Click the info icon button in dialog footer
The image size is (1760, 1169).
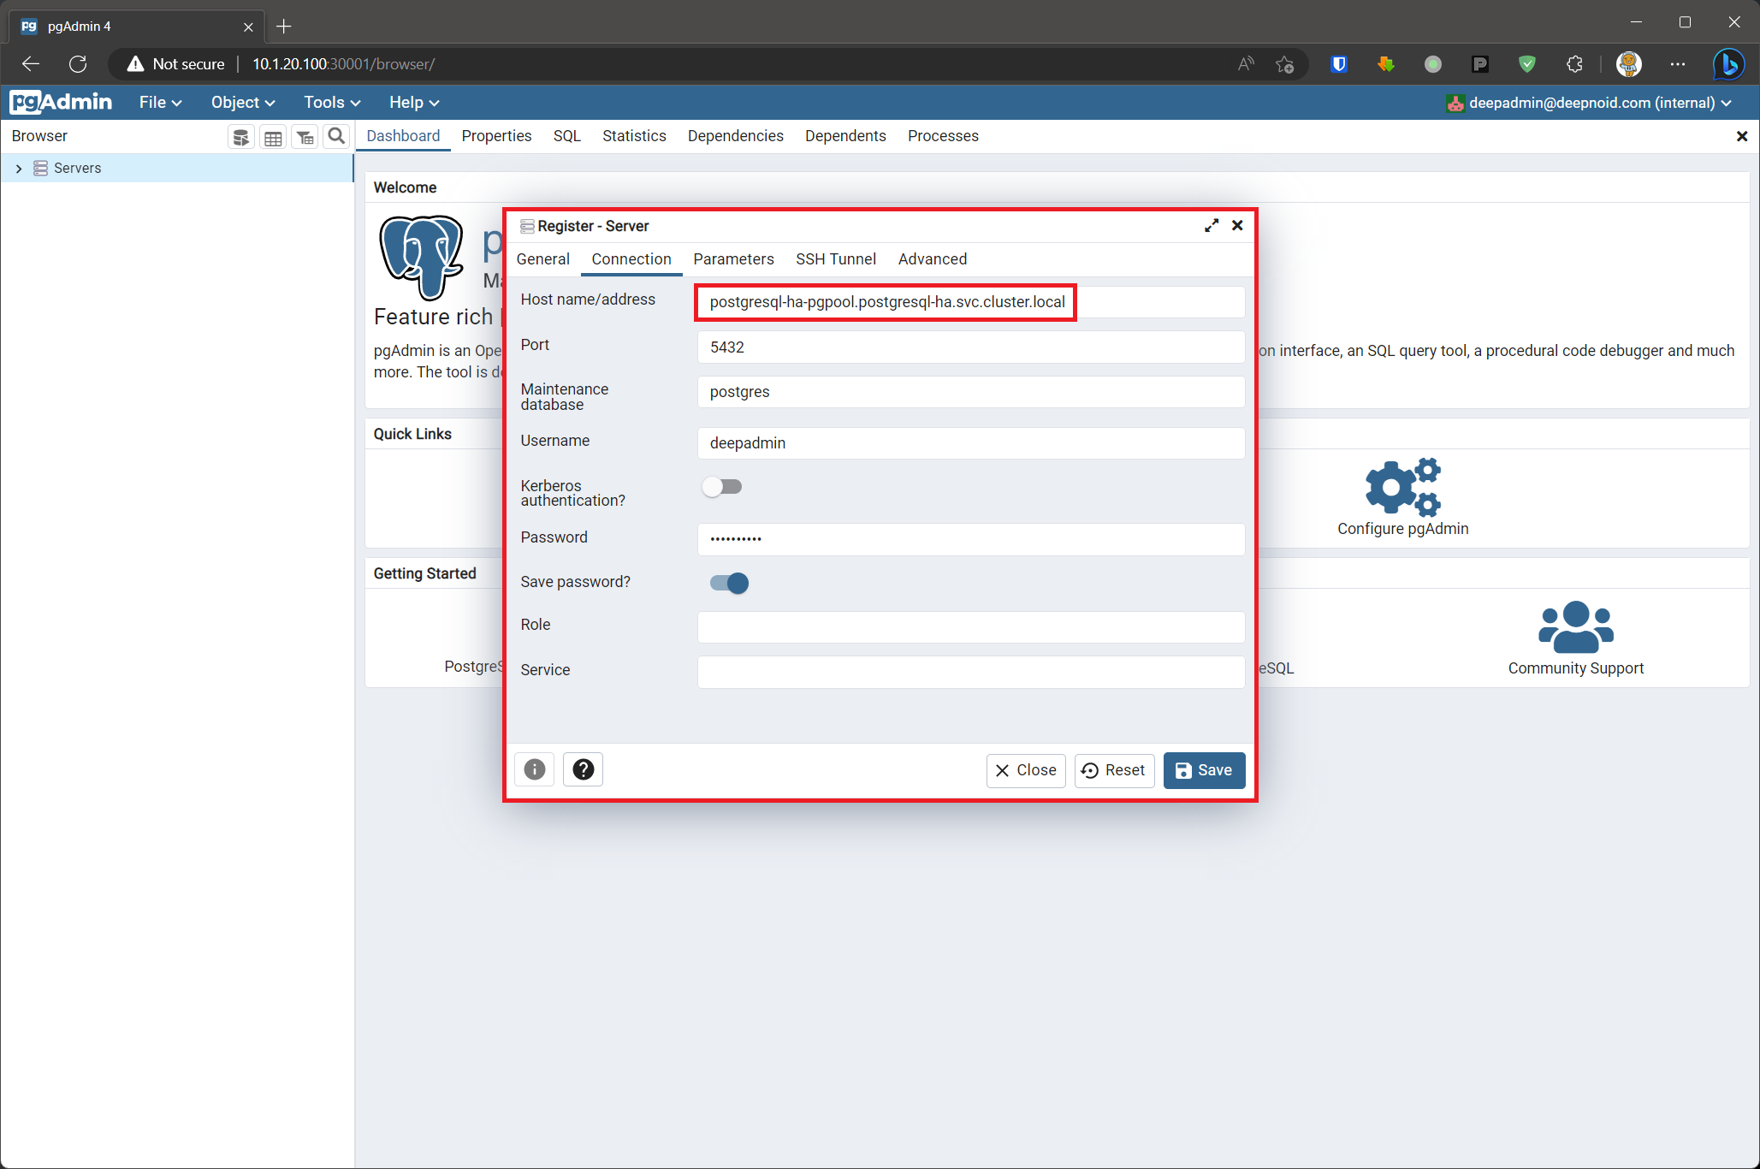(x=535, y=769)
